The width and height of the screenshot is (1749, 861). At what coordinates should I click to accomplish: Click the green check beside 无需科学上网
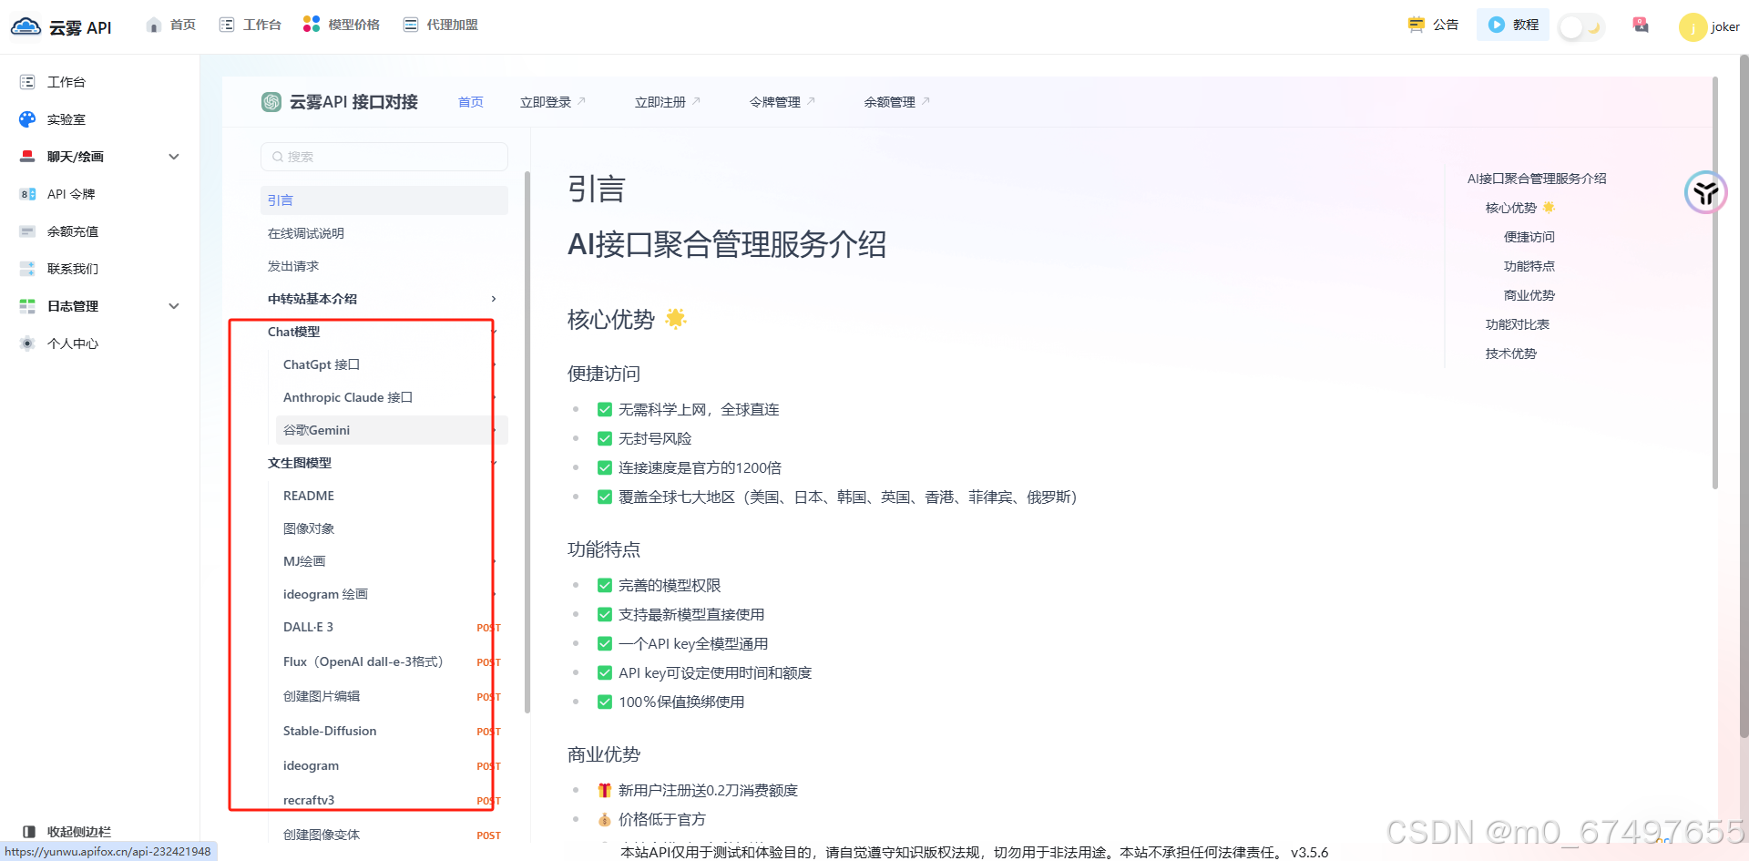point(604,410)
